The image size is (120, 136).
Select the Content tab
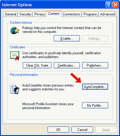[54, 14]
